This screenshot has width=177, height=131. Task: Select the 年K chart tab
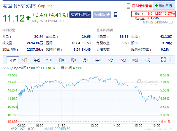(98, 60)
